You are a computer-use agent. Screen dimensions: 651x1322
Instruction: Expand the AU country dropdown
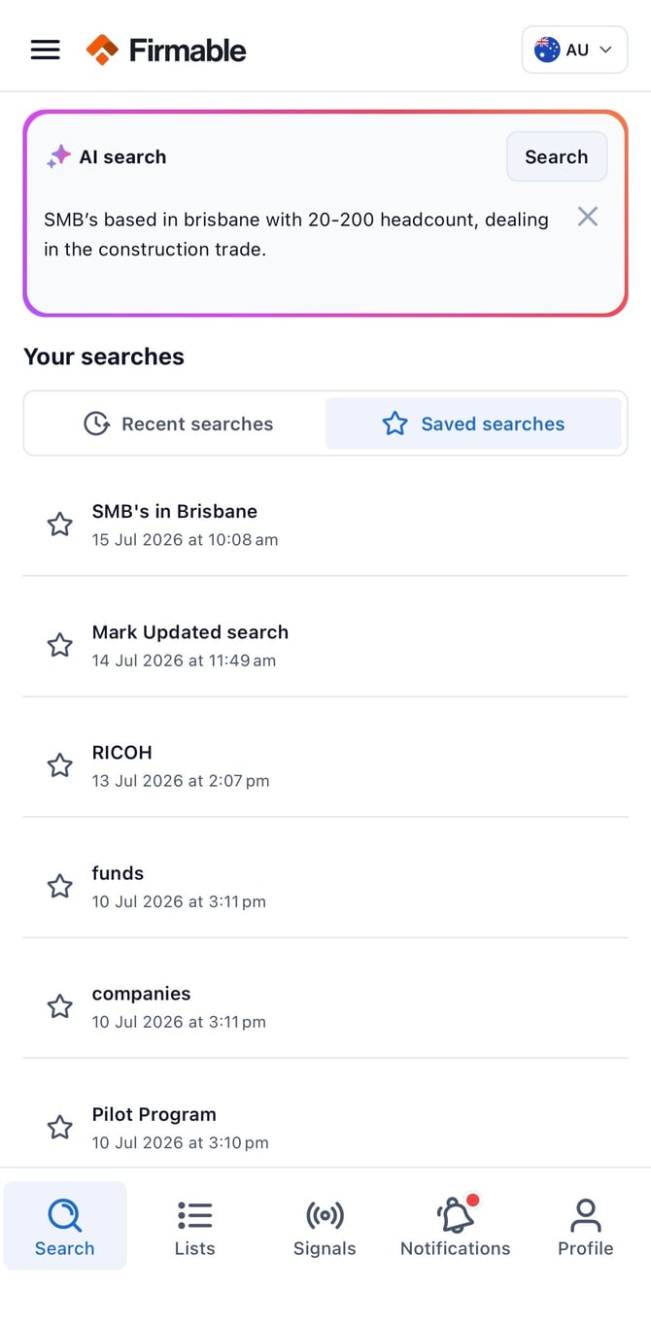coord(574,50)
